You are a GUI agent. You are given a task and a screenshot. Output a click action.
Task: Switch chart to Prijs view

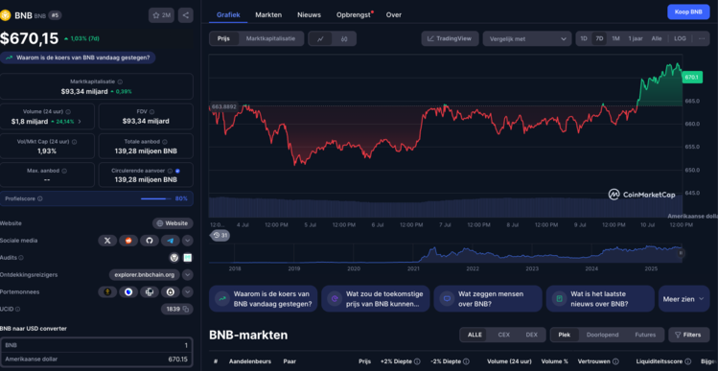point(224,38)
